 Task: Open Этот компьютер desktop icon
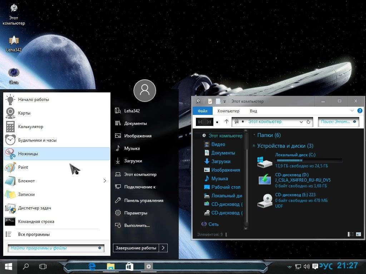(14, 14)
